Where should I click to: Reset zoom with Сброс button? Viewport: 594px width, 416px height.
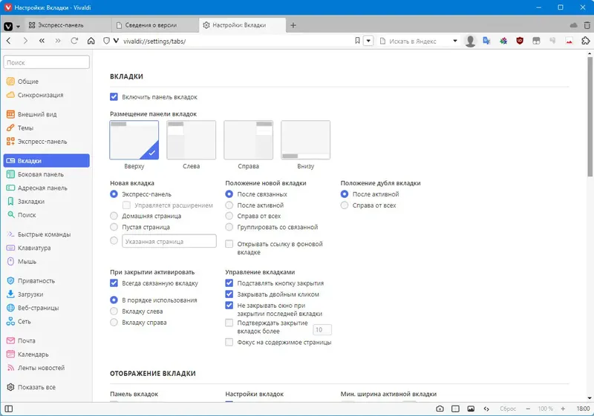[508, 409]
